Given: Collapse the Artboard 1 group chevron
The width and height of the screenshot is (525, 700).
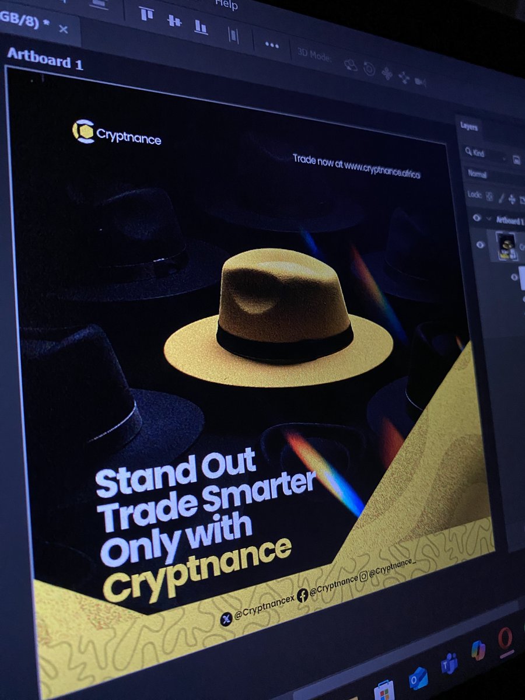Looking at the screenshot, I should pyautogui.click(x=488, y=219).
